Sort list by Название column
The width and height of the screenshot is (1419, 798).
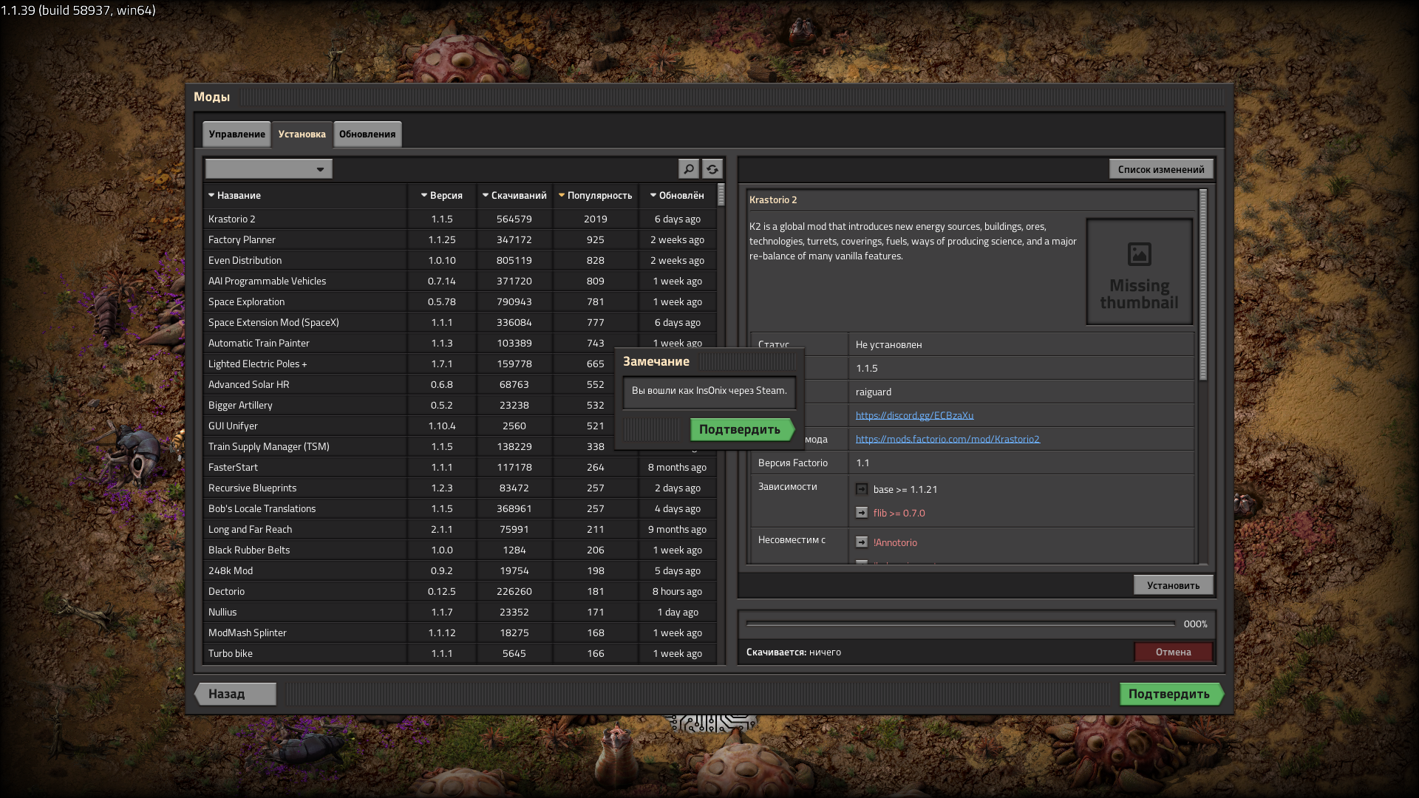pos(305,195)
